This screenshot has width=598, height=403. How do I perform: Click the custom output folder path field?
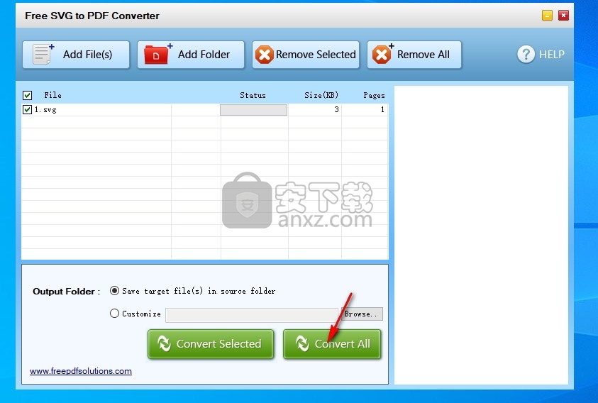tap(252, 315)
